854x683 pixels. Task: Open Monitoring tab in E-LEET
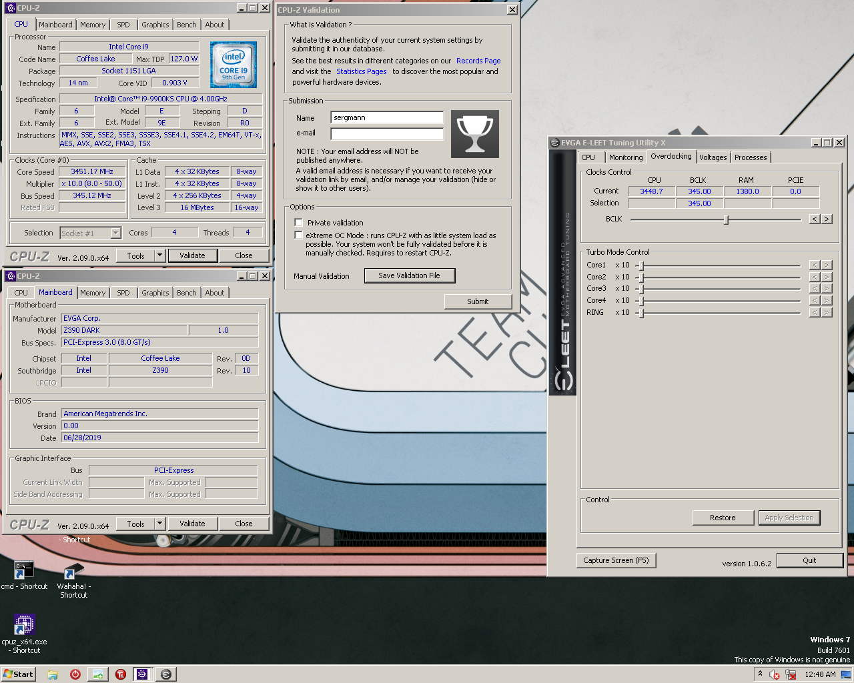(x=626, y=157)
